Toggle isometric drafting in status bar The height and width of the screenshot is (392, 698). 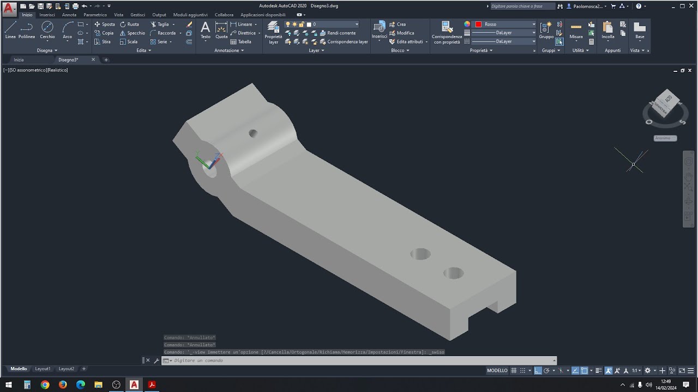(x=561, y=370)
